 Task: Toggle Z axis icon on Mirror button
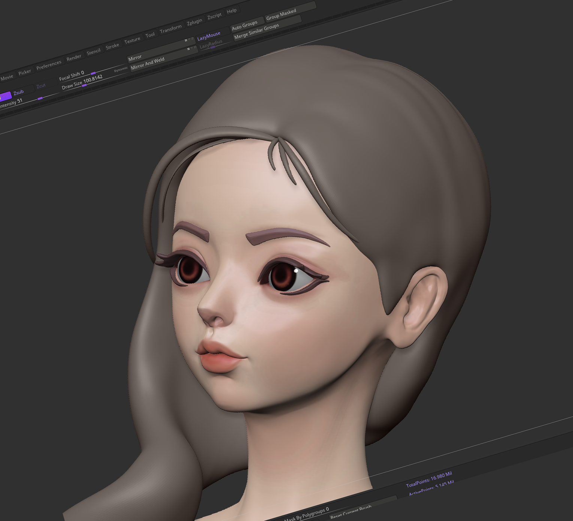coord(192,38)
